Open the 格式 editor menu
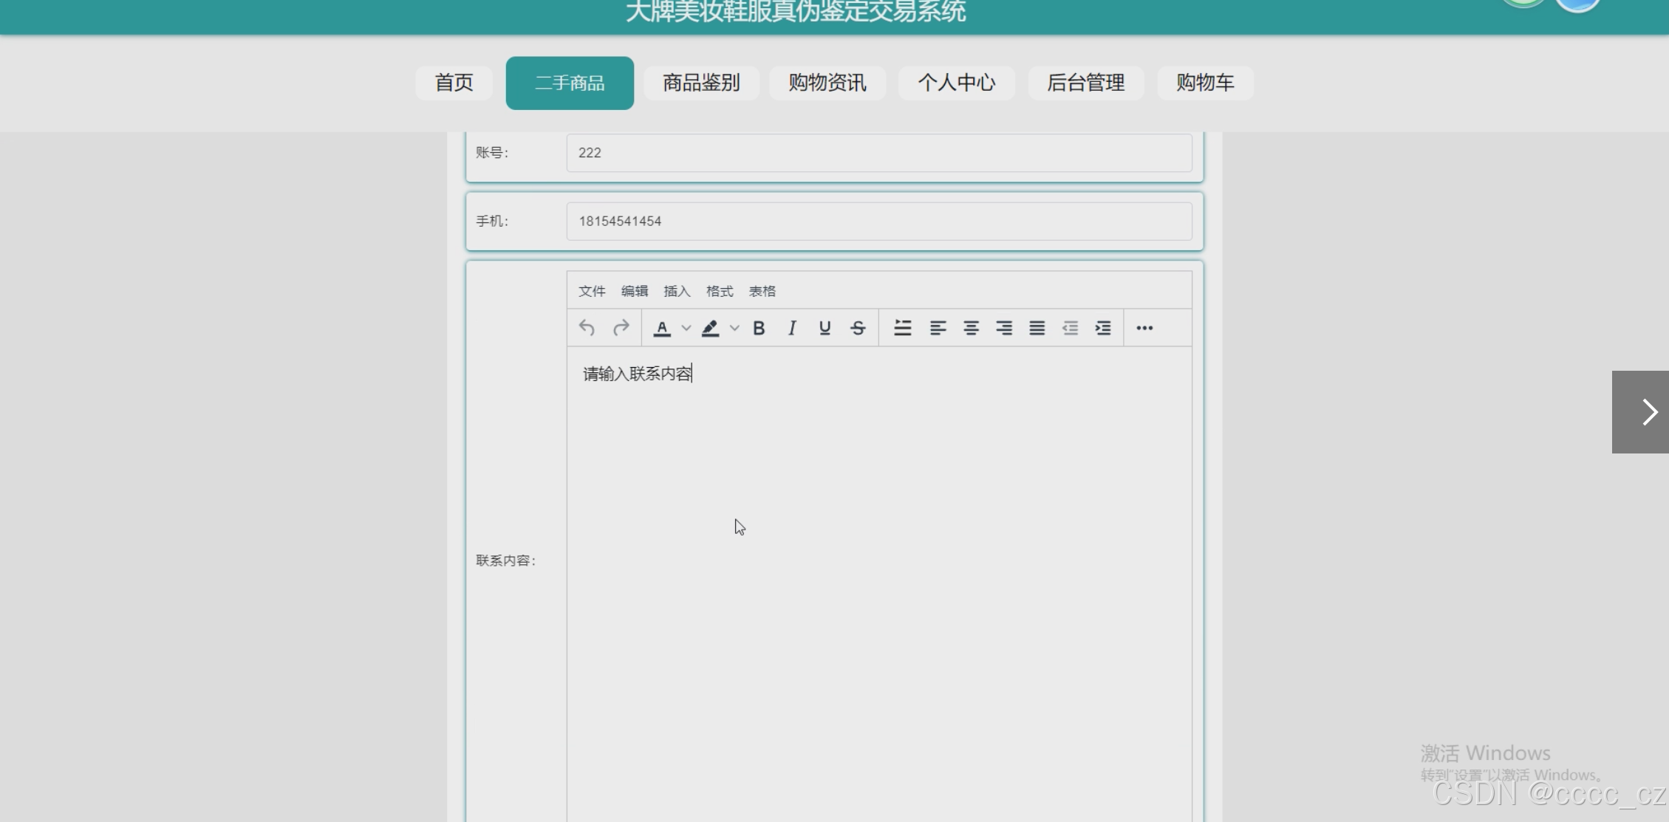1669x822 pixels. [x=720, y=291]
